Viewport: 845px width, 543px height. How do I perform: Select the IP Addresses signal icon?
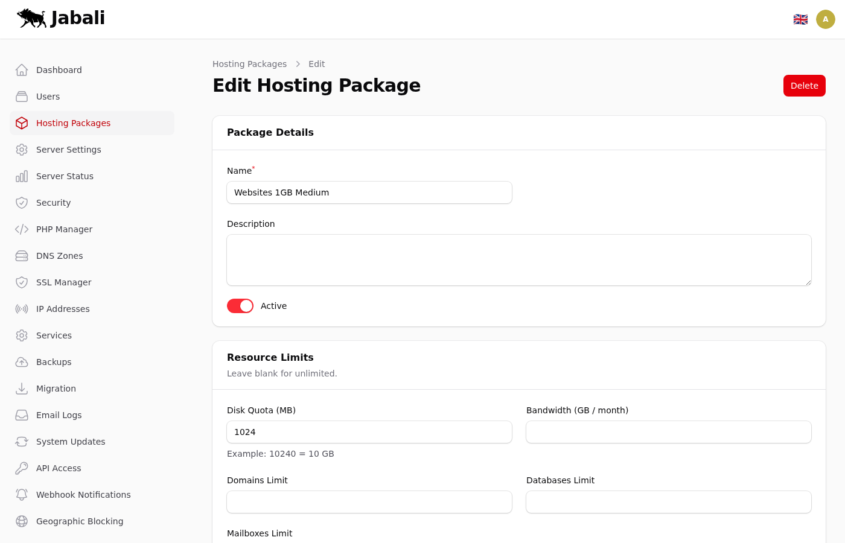[22, 309]
